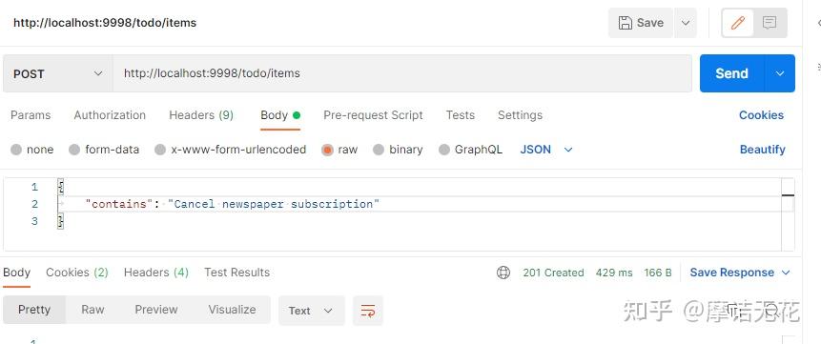Choose the form-data radio option
The image size is (821, 344).
(x=74, y=150)
